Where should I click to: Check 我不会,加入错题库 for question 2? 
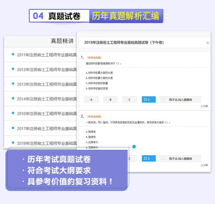tap(180, 158)
